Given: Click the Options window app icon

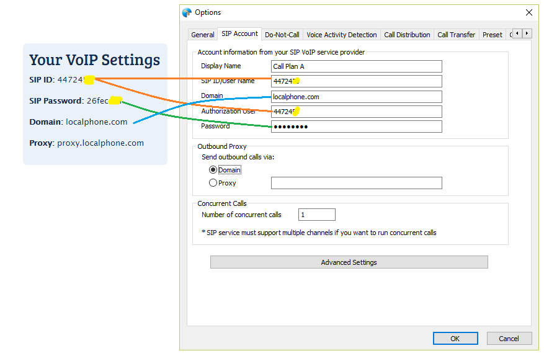Looking at the screenshot, I should click(x=187, y=12).
